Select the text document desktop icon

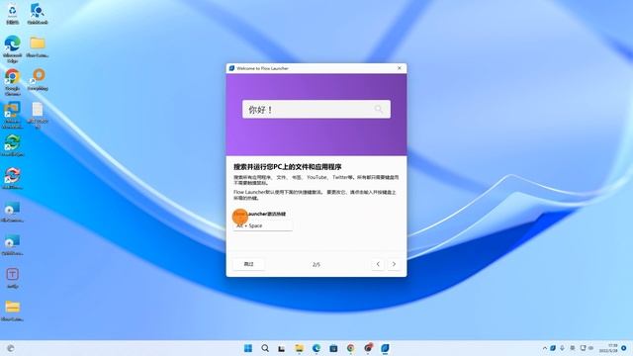pos(38,115)
